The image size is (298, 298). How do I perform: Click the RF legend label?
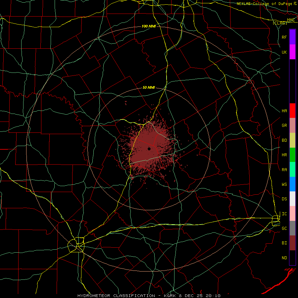(284, 37)
